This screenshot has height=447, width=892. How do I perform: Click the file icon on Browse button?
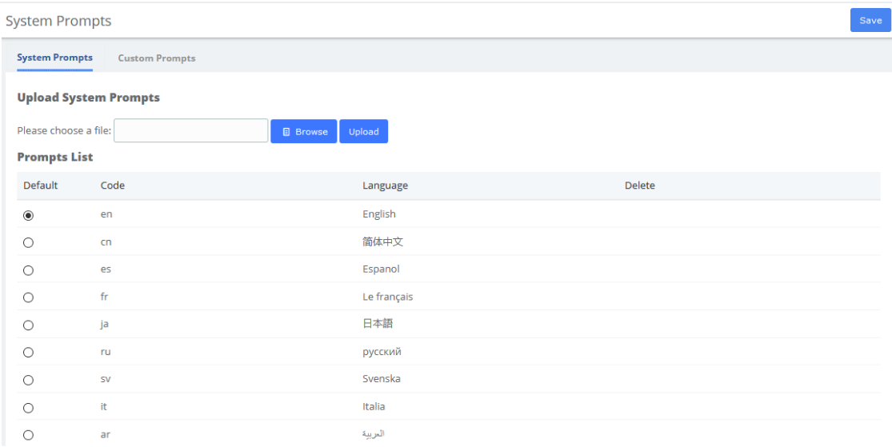click(x=286, y=131)
